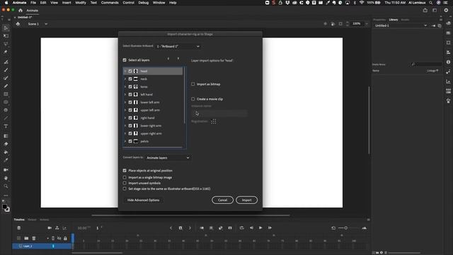
Task: Open the Select Illustrator Artboard dropdown
Action: (x=178, y=46)
